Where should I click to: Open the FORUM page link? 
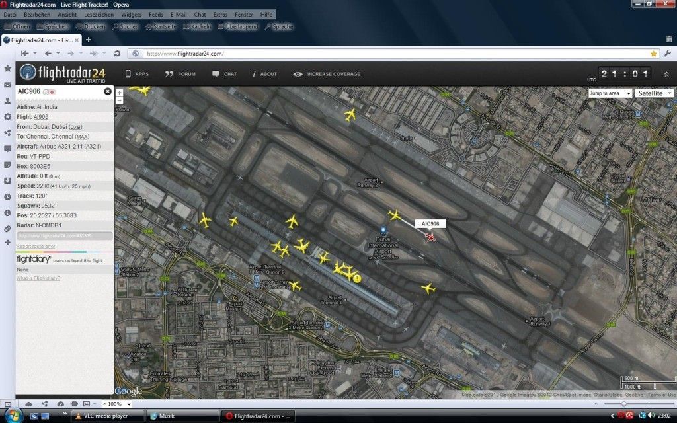click(x=180, y=74)
